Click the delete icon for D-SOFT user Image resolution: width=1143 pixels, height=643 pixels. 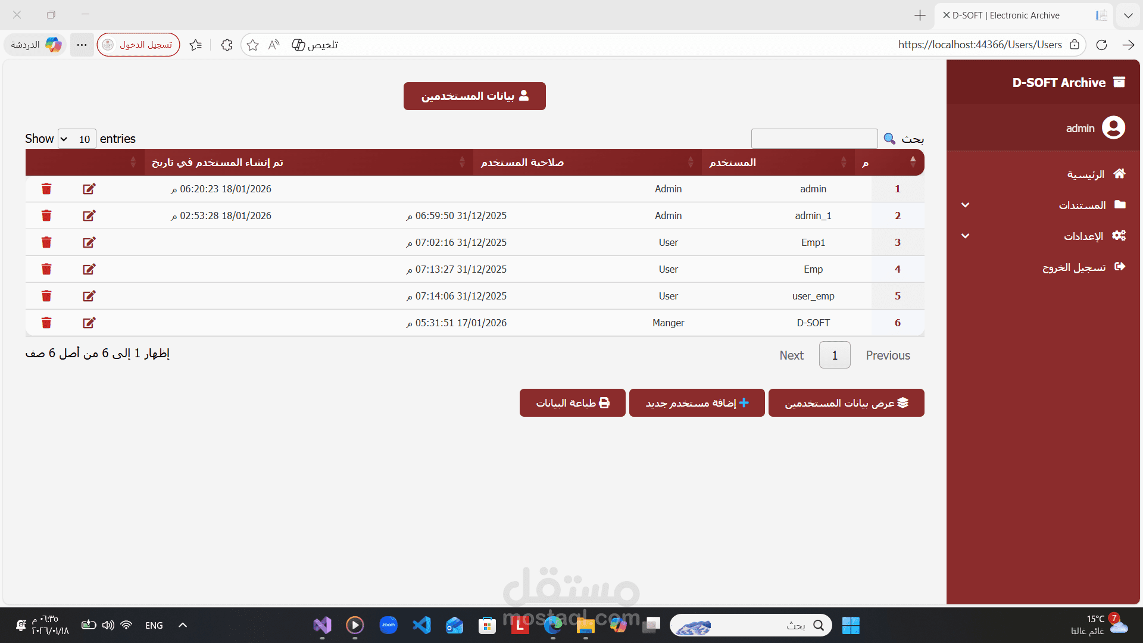tap(46, 323)
